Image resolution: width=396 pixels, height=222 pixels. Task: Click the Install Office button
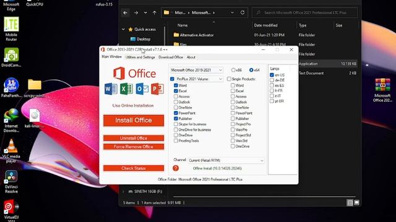coord(134,120)
